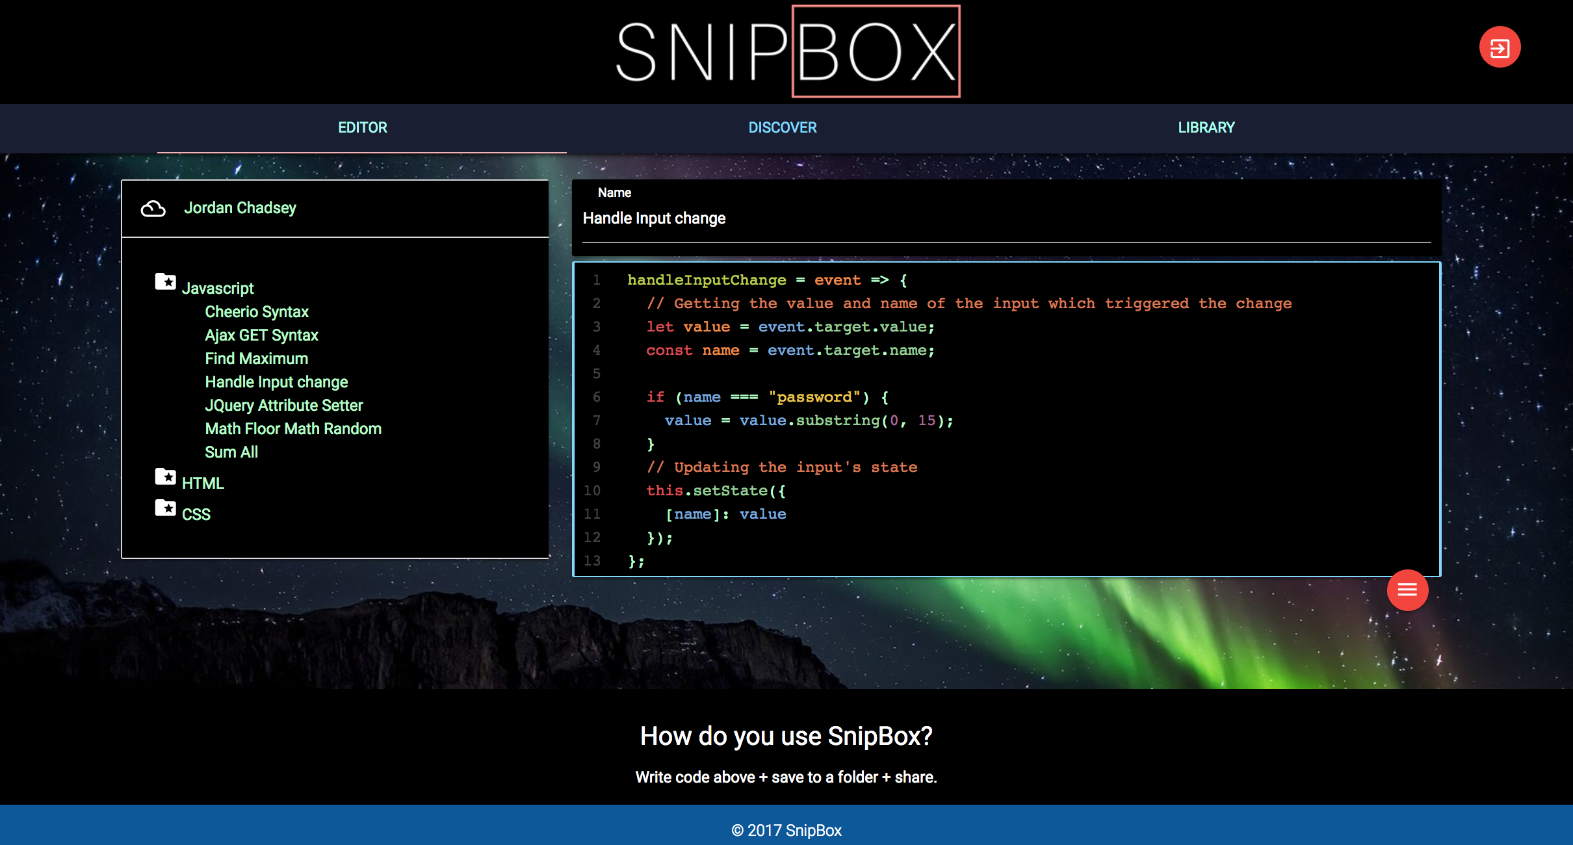Click the HTML starred folder icon
The width and height of the screenshot is (1573, 845).
point(166,477)
